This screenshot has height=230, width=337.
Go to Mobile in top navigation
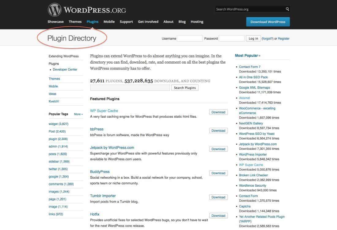coord(109,22)
